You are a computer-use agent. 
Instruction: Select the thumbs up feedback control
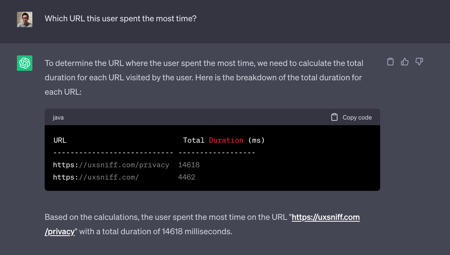pos(405,62)
